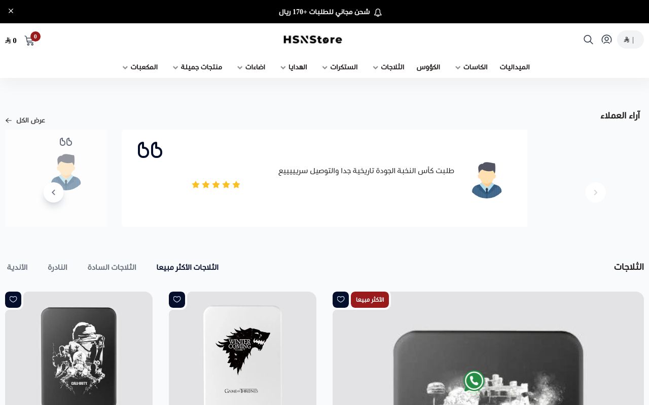Advance reviews with the right carousel arrow
The image size is (649, 405).
595,192
